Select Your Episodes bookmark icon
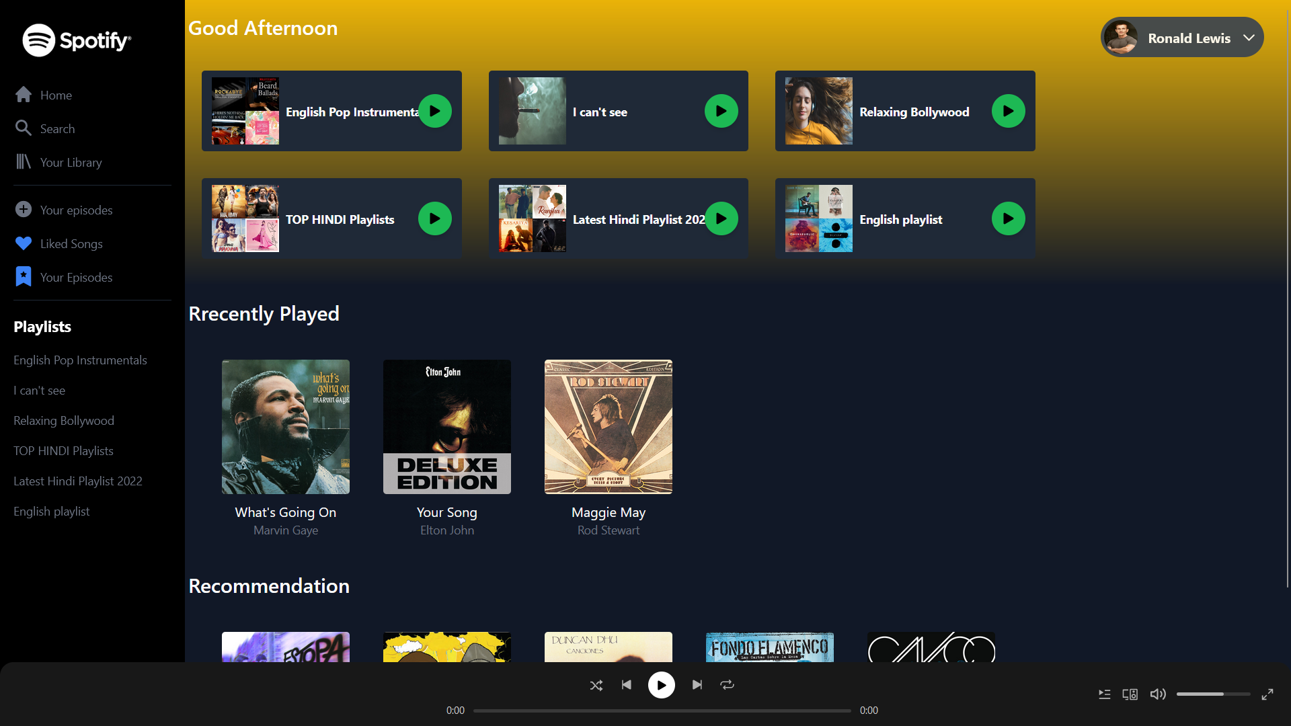This screenshot has height=726, width=1291. pos(23,276)
